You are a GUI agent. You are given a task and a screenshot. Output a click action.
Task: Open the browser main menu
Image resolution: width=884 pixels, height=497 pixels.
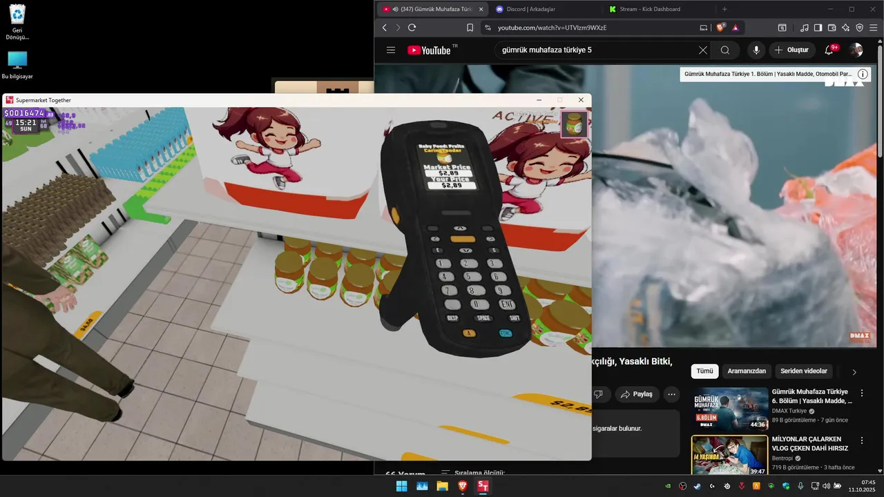(874, 28)
